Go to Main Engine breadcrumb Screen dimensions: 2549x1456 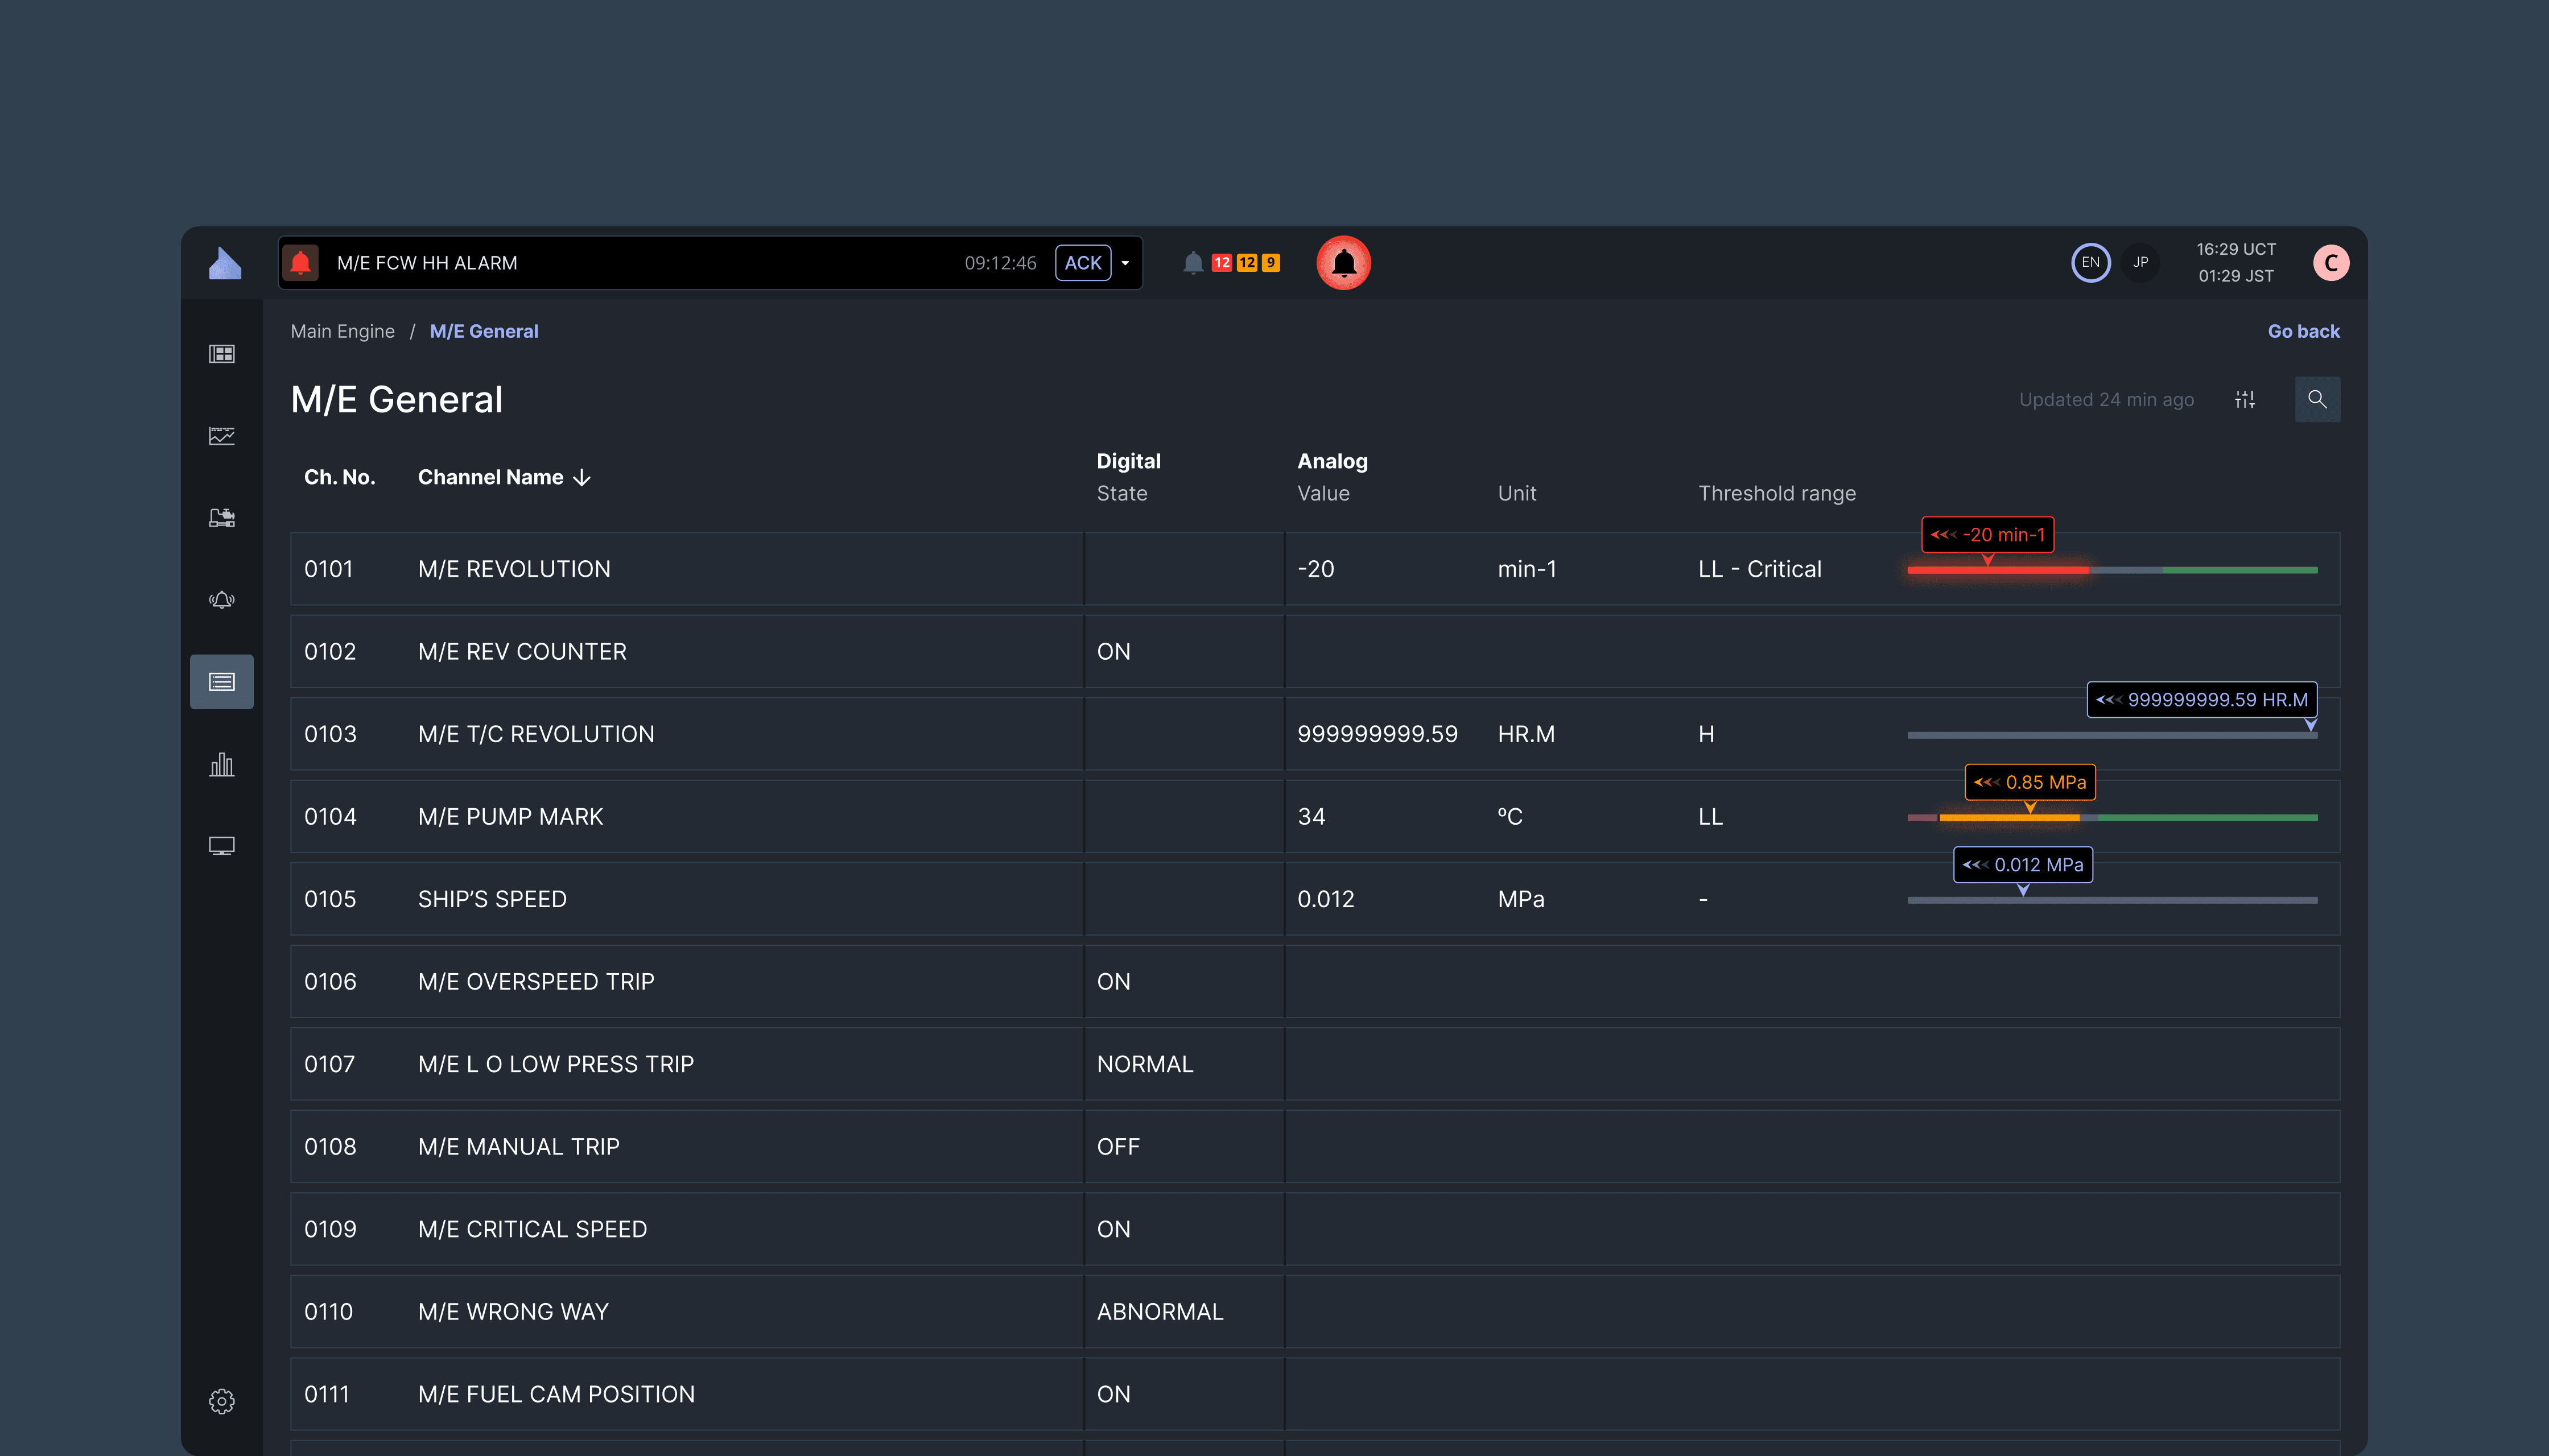342,331
